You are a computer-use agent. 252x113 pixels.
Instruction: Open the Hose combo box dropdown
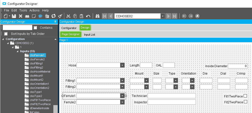tap(122, 65)
